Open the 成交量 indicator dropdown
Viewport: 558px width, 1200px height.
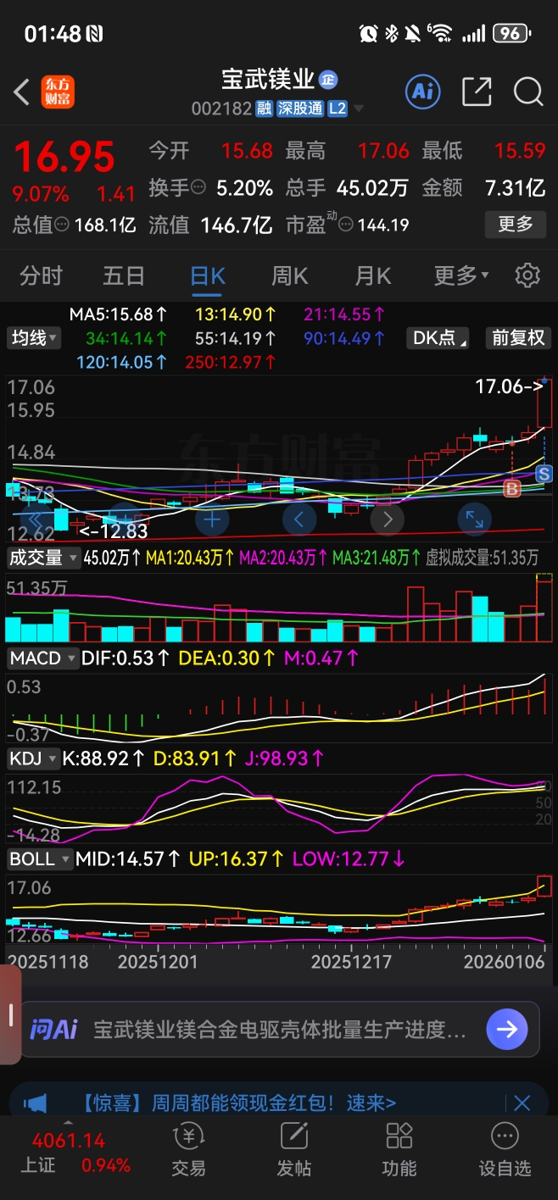pyautogui.click(x=43, y=558)
